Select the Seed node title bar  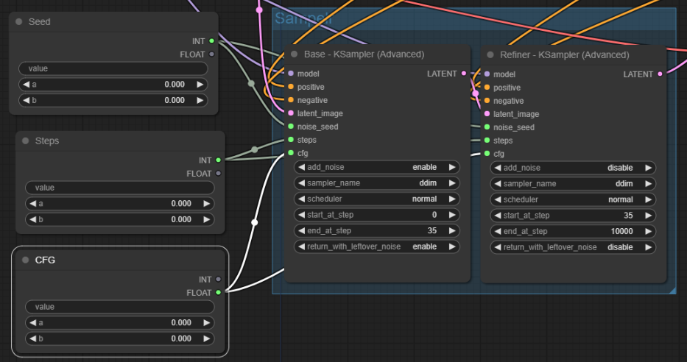(x=113, y=21)
